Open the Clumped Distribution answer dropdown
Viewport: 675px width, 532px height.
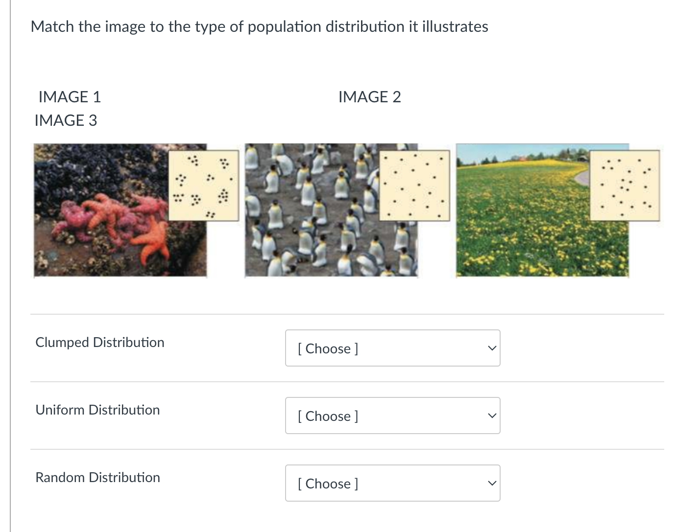click(392, 348)
